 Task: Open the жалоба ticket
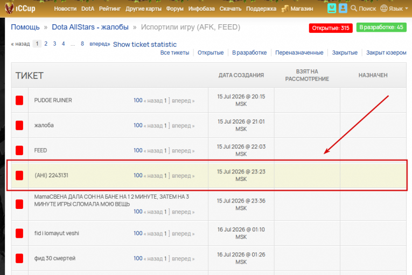pyautogui.click(x=44, y=125)
